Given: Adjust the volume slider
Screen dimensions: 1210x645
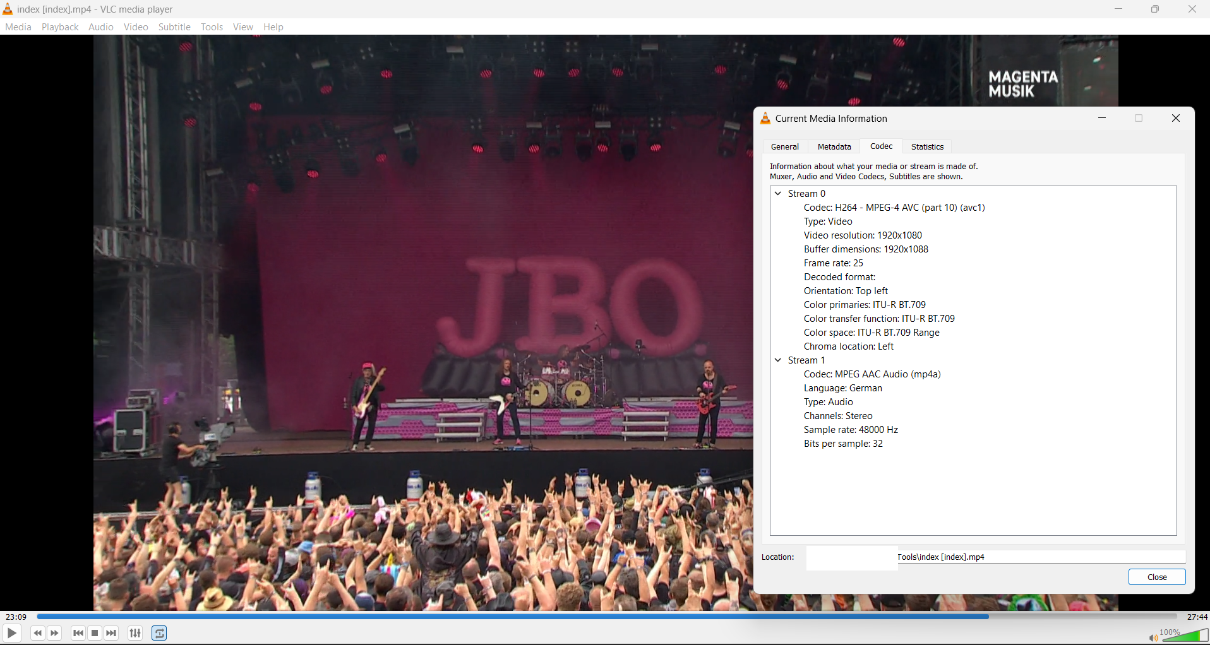Looking at the screenshot, I should [x=1185, y=636].
